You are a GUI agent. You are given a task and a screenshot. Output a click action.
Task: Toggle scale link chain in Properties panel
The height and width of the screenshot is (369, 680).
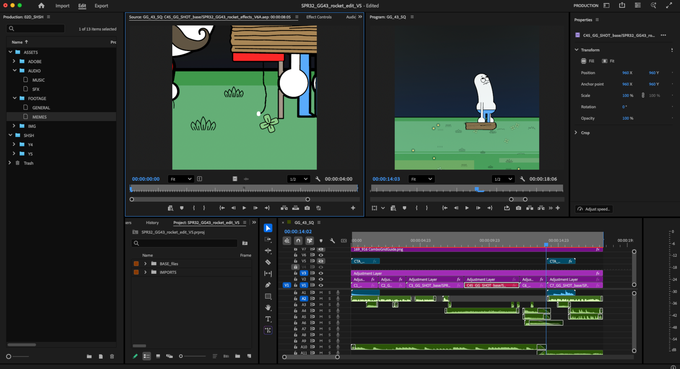643,96
